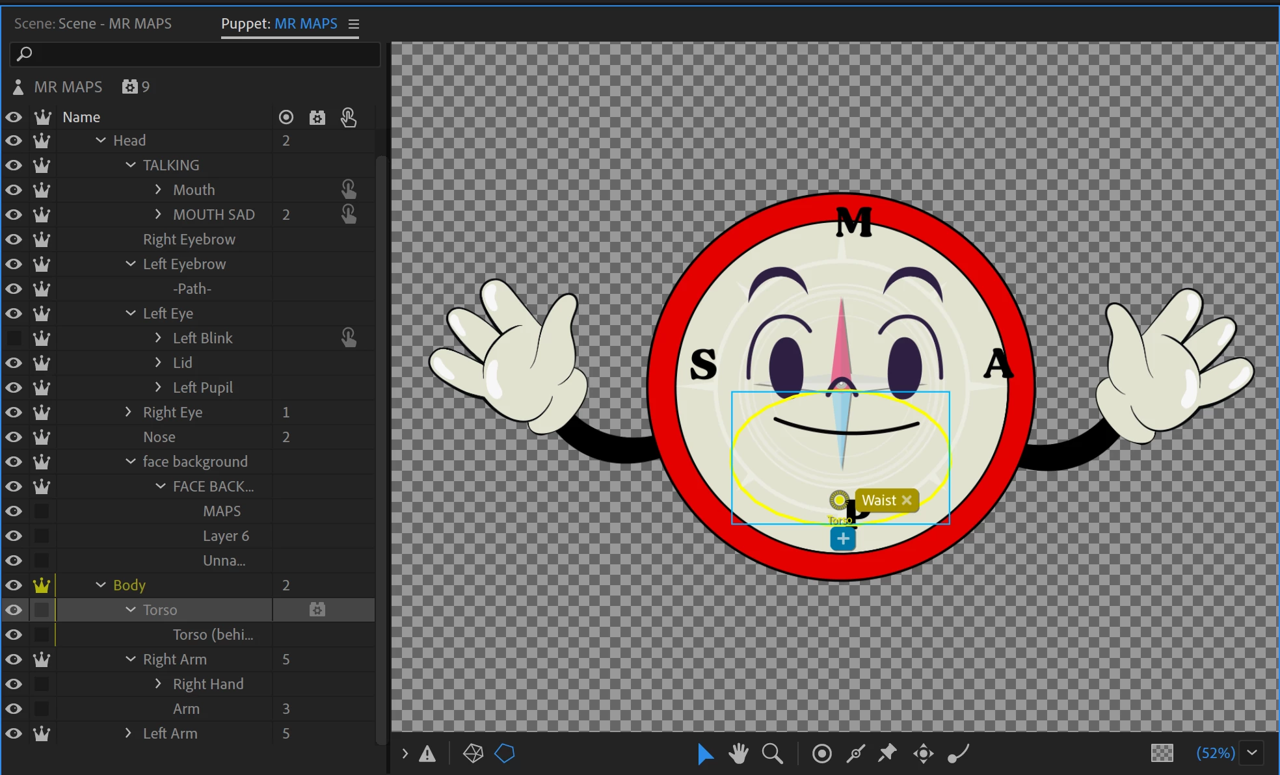Toggle mesh outline display icon
Image resolution: width=1280 pixels, height=775 pixels.
[x=473, y=754]
